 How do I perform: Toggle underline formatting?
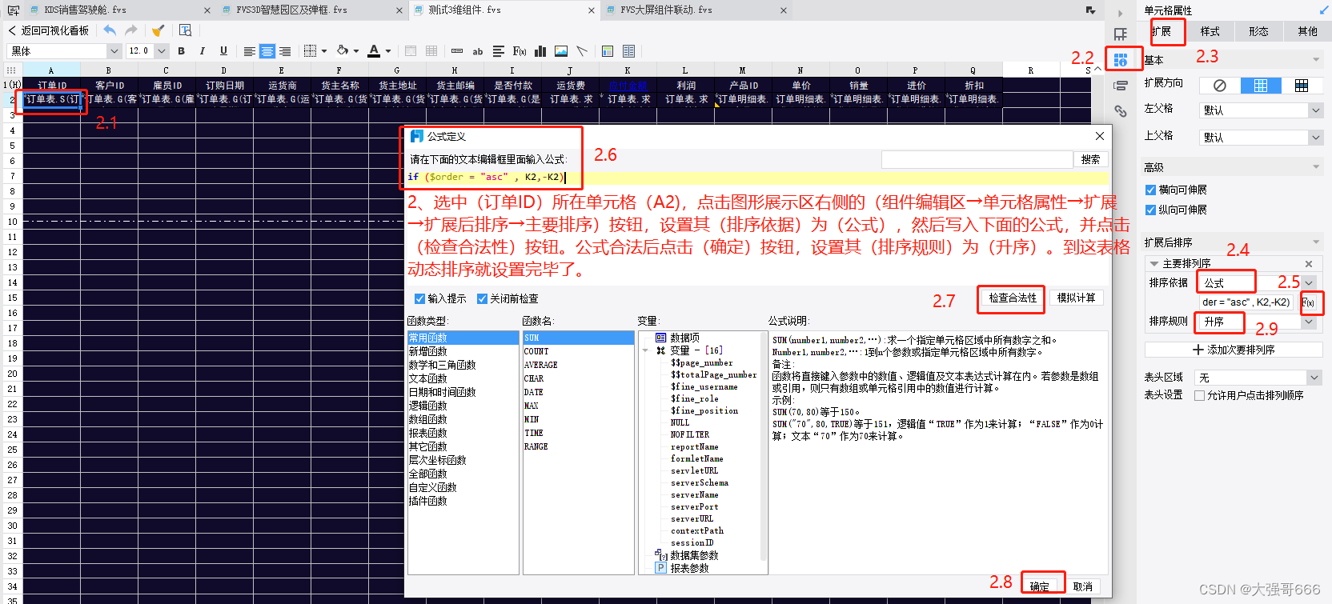coord(223,51)
